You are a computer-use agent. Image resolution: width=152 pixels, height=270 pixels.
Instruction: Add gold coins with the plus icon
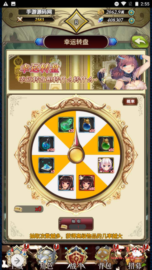point(131,13)
